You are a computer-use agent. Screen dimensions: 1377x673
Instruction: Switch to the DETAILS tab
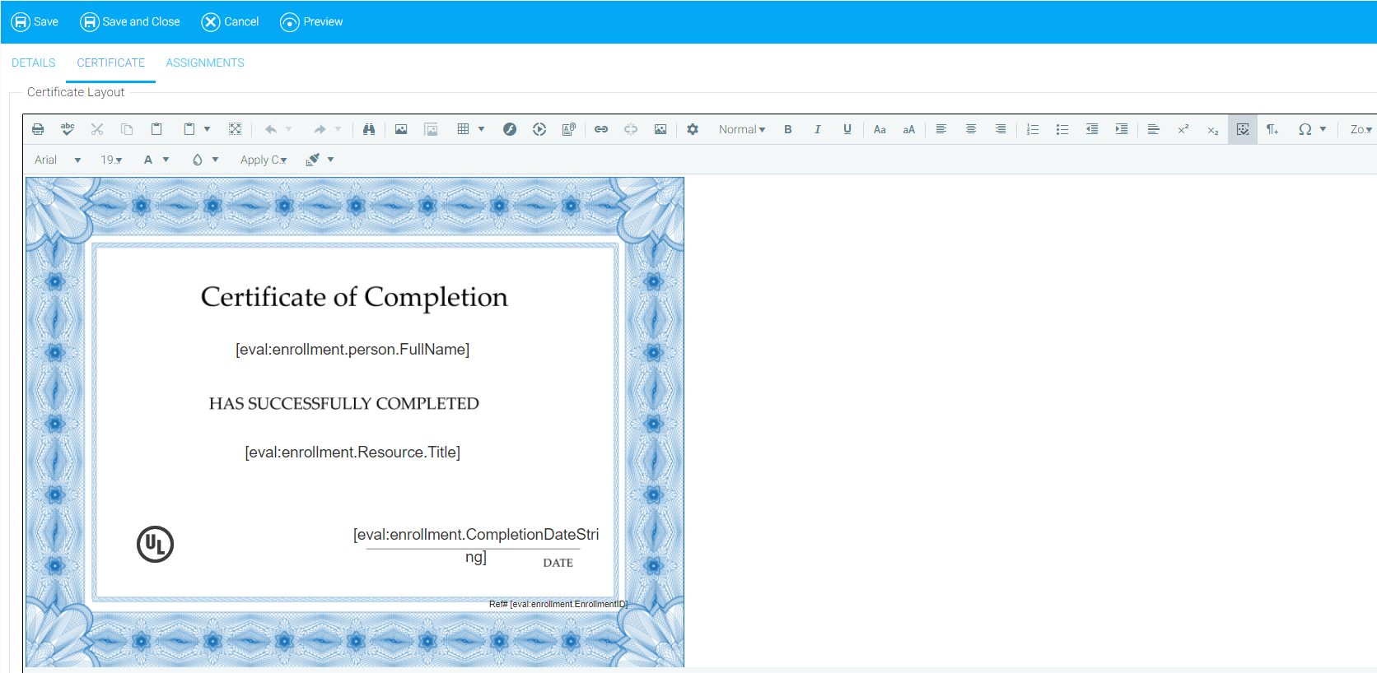(34, 63)
